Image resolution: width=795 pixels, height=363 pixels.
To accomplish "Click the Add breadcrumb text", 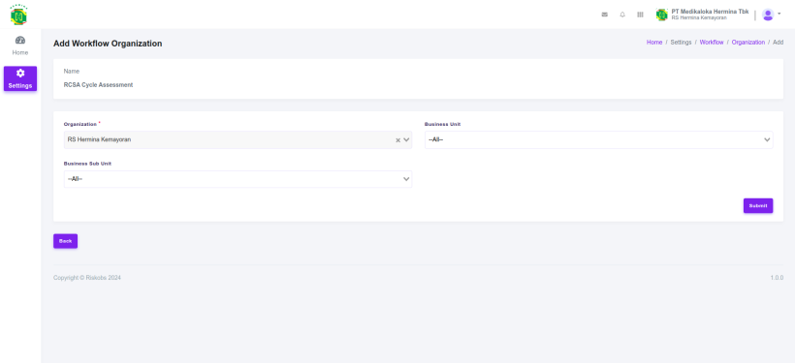I will point(778,43).
